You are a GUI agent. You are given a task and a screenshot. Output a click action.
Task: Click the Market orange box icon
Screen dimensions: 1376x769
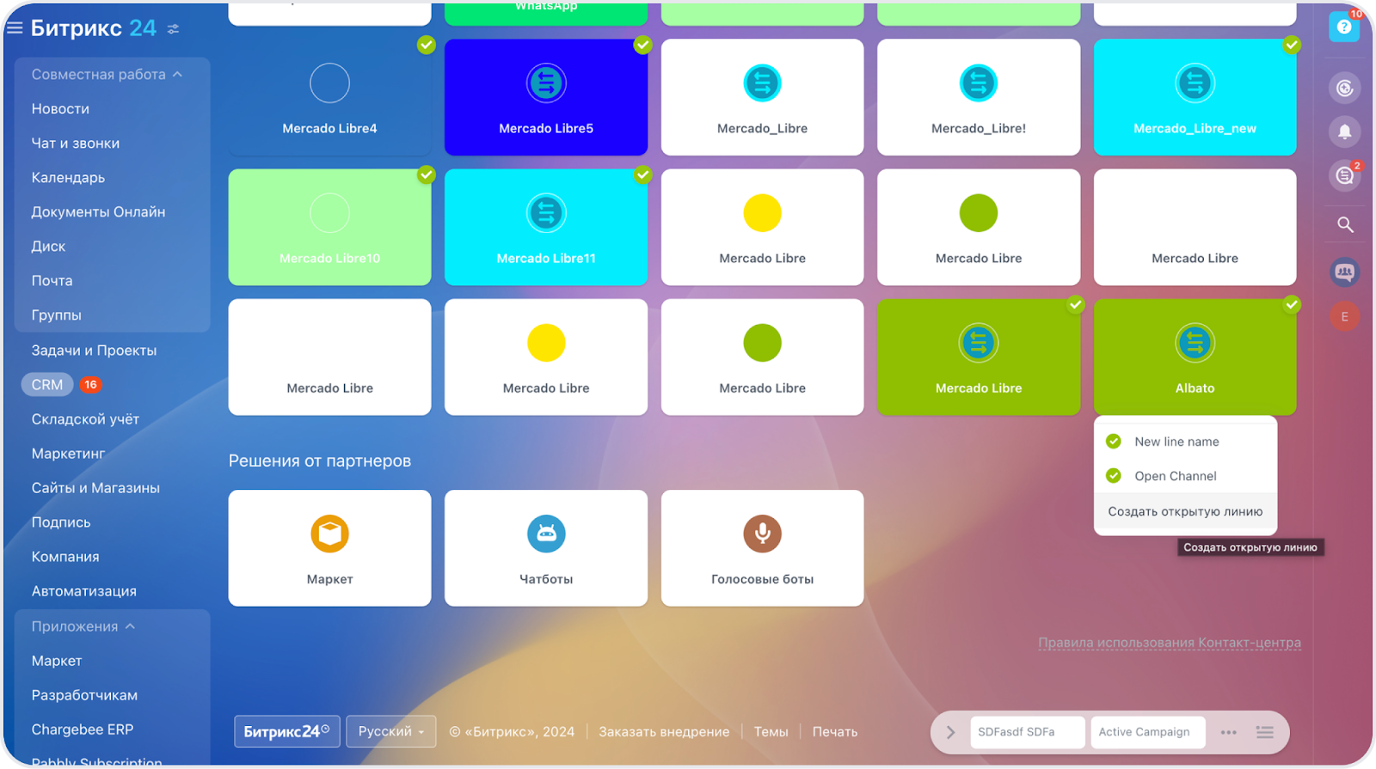[329, 534]
